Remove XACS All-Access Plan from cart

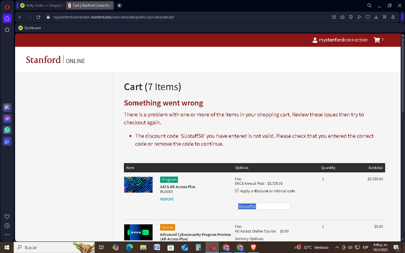tap(167, 199)
